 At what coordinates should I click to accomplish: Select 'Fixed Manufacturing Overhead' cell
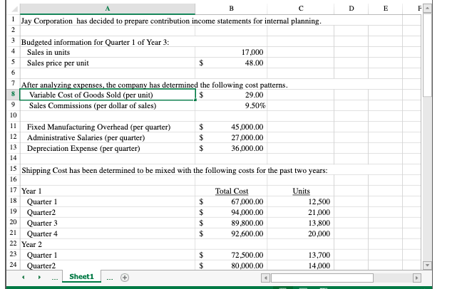[x=107, y=127]
